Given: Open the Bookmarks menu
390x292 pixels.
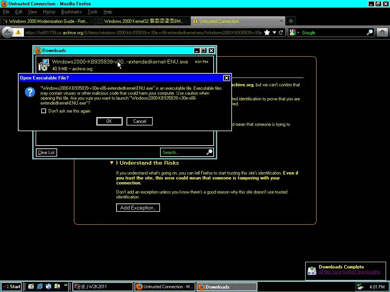Looking at the screenshot, I should pyautogui.click(x=71, y=12).
